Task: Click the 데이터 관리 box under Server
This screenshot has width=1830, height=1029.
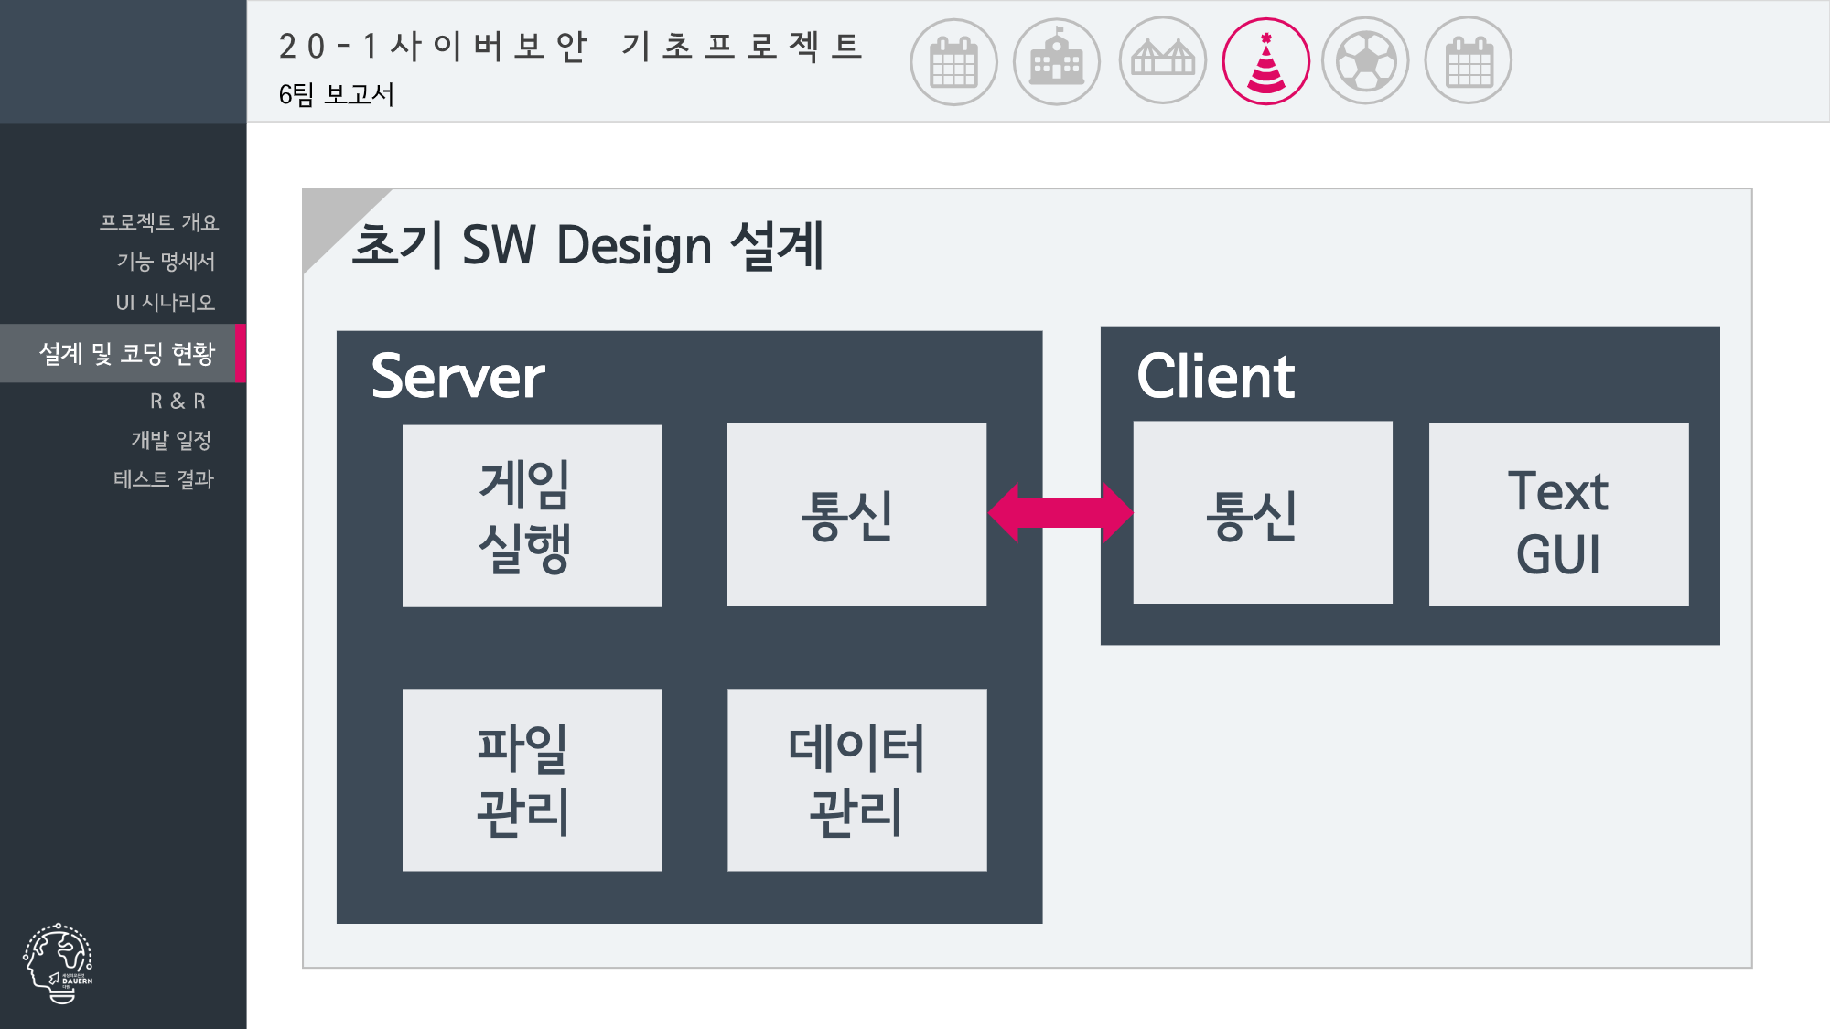Action: tap(856, 779)
